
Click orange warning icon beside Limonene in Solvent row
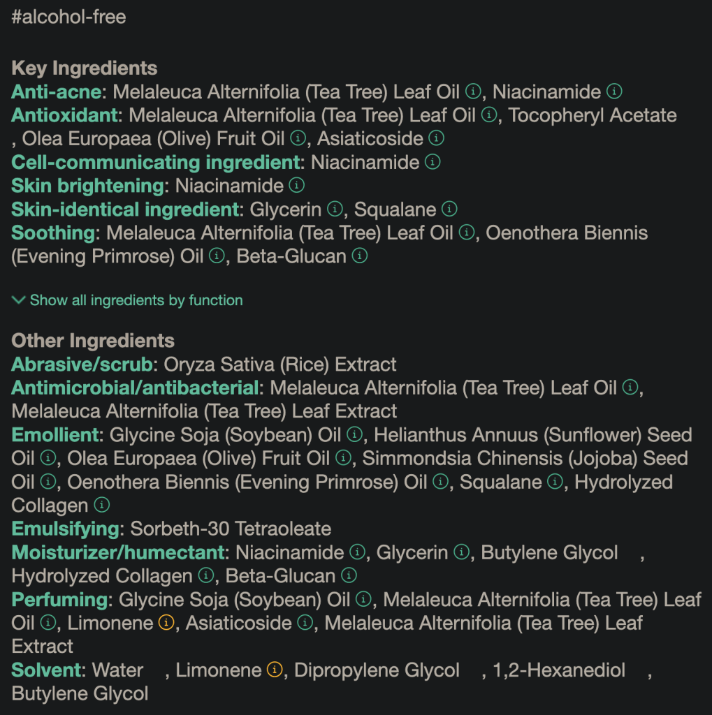(x=275, y=670)
